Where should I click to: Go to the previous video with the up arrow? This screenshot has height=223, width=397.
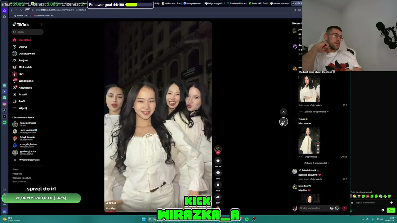[x=283, y=112]
